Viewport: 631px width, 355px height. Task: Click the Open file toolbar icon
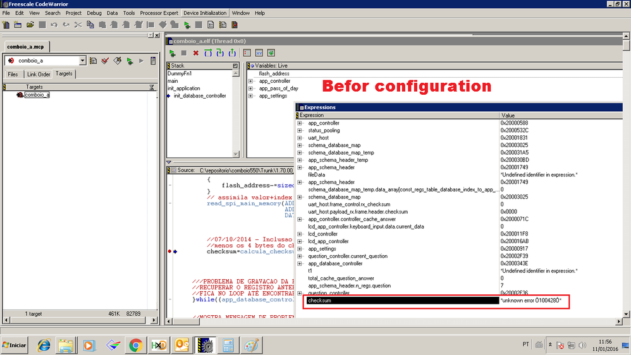click(x=30, y=25)
